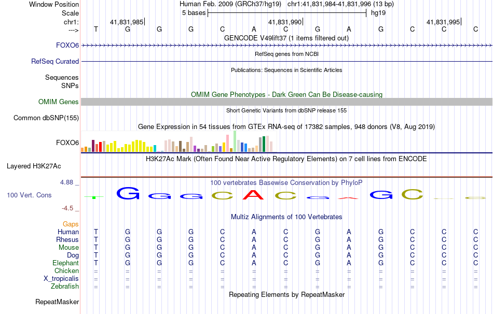Click the Window Position label
Screen dimensions: 493x314
(54, 4)
